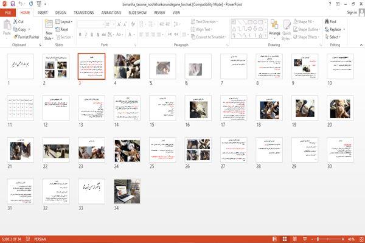Switch to the INSERT tab
The width and height of the screenshot is (365, 243).
point(43,13)
